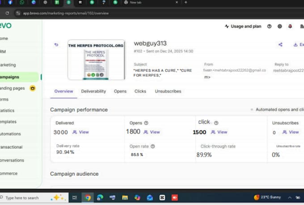This screenshot has height=205, width=304.
Task: View contacts for Opens 1800
Action: pyautogui.click(x=152, y=132)
